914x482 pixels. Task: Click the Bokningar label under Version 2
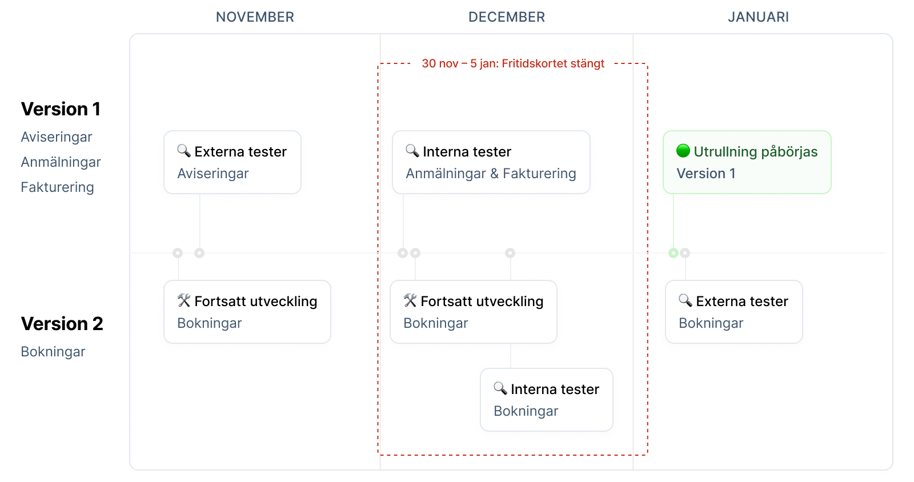(x=53, y=352)
